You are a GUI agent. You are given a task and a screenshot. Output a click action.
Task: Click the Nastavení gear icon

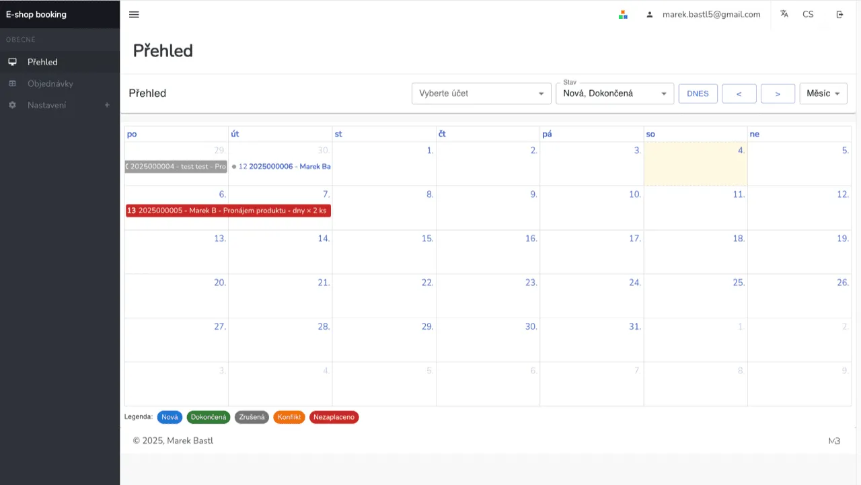12,106
